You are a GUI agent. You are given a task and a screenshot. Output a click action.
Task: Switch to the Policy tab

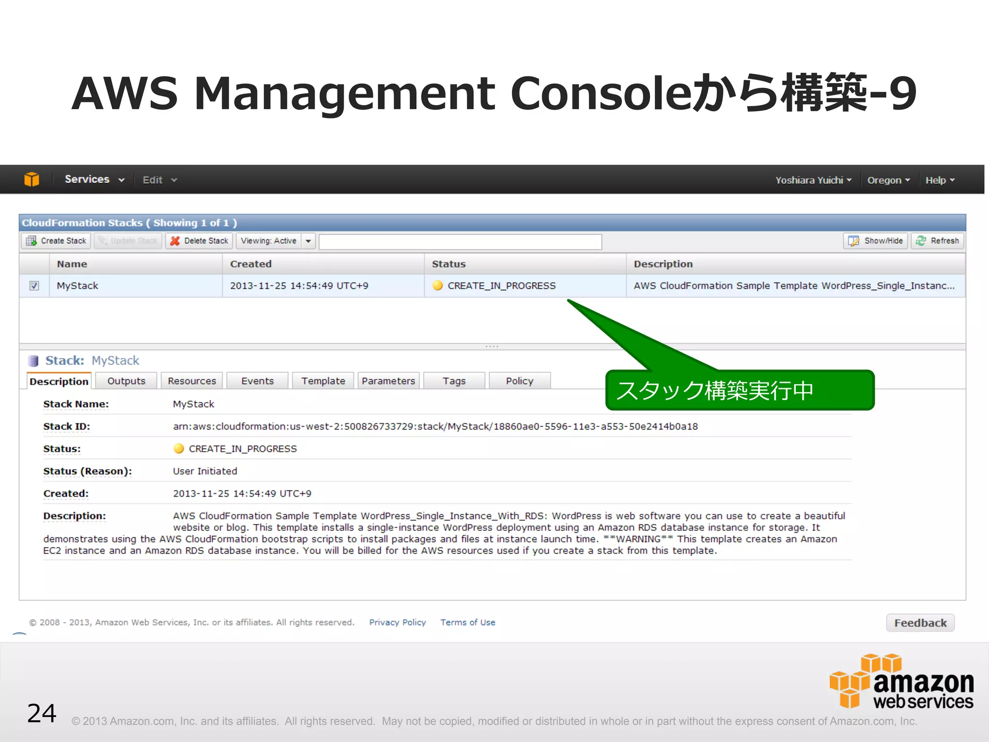(520, 381)
